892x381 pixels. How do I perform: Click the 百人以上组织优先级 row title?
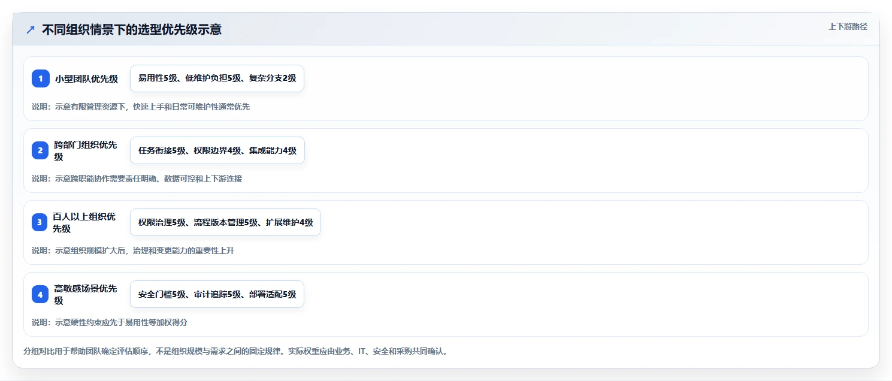coord(84,222)
